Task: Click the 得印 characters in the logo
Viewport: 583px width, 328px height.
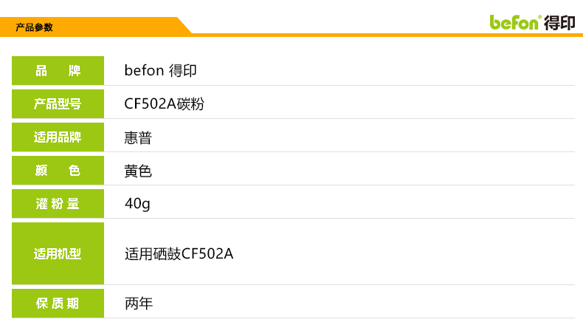Action: (559, 22)
